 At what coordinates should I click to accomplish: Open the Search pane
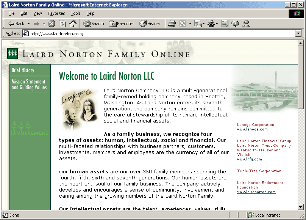94,24
